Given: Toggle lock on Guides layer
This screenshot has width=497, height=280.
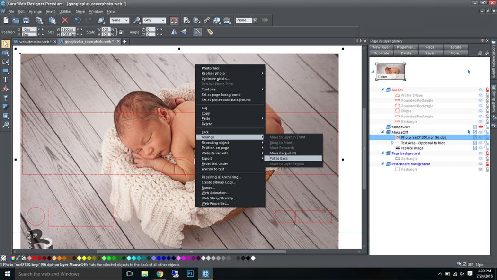Looking at the screenshot, I should (487, 90).
